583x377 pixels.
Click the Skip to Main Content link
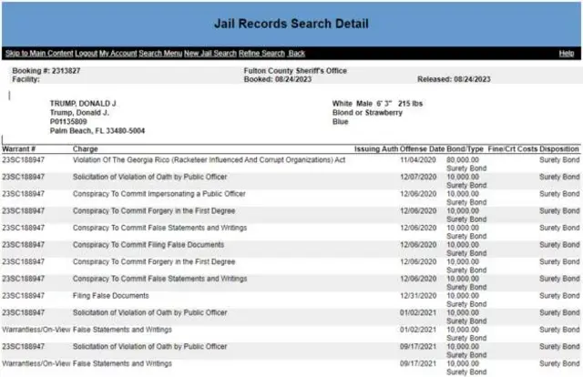[38, 54]
